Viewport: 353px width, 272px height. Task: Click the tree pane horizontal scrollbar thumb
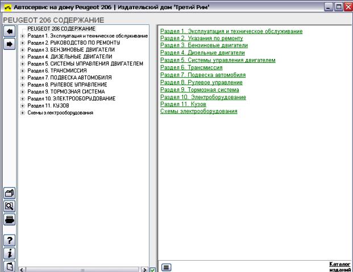coord(82,270)
